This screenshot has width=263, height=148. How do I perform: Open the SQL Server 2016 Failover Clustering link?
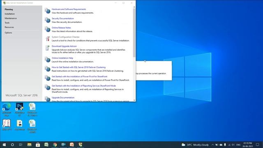(78, 67)
